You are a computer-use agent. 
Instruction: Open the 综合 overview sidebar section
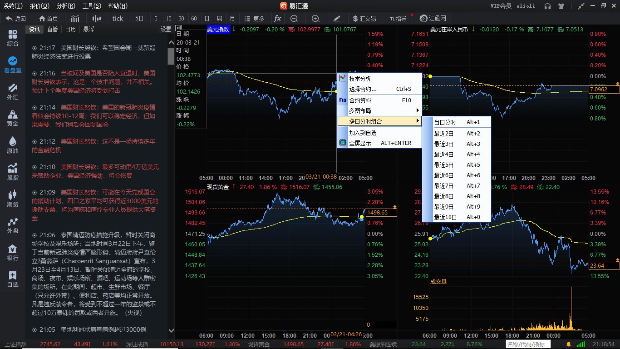coord(13,38)
